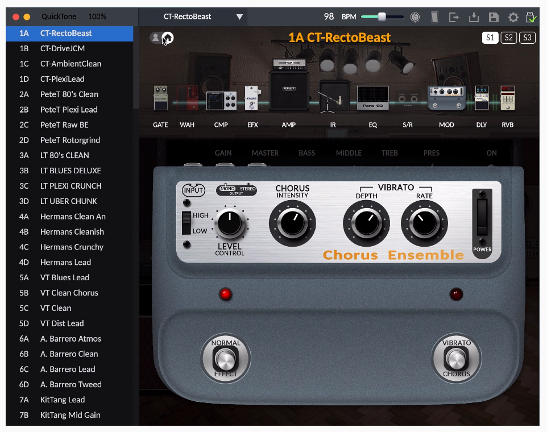This screenshot has width=547, height=432.
Task: Click the import download icon
Action: click(474, 17)
